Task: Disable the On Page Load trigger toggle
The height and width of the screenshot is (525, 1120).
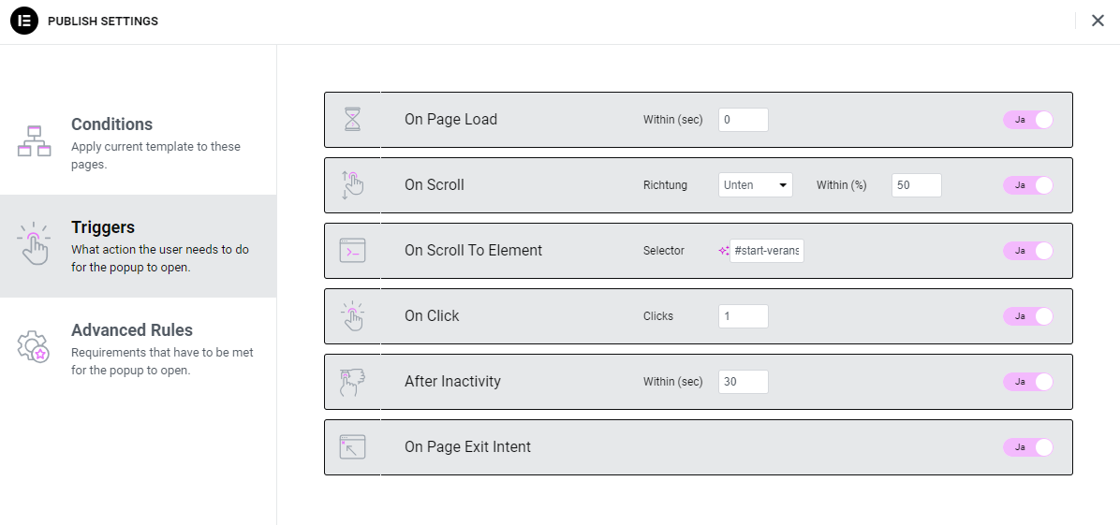Action: [1027, 120]
